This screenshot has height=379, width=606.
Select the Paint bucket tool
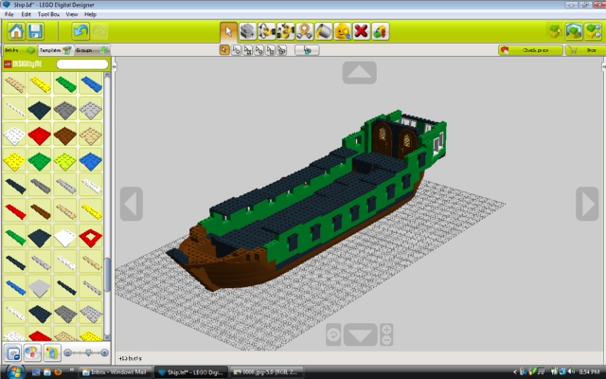(324, 31)
